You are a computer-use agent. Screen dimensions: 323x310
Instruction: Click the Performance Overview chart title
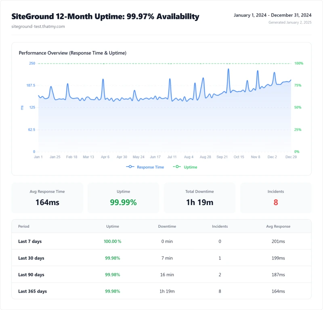pos(73,53)
